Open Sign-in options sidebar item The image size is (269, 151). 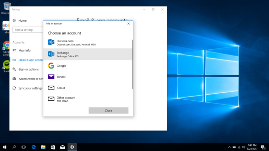coord(27,69)
